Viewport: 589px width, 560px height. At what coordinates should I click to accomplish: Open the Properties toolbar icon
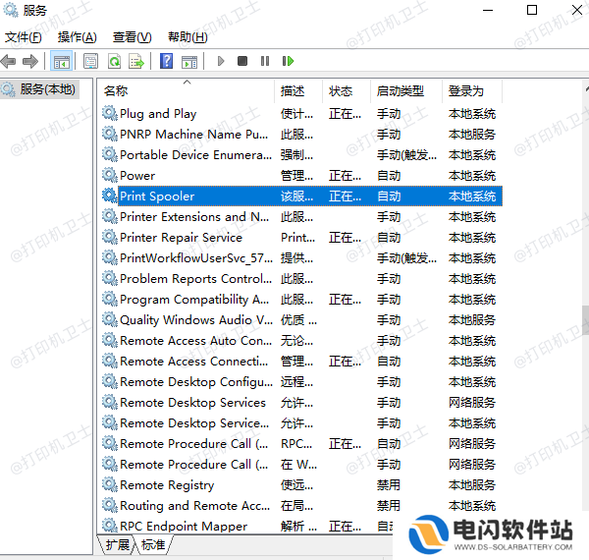90,61
